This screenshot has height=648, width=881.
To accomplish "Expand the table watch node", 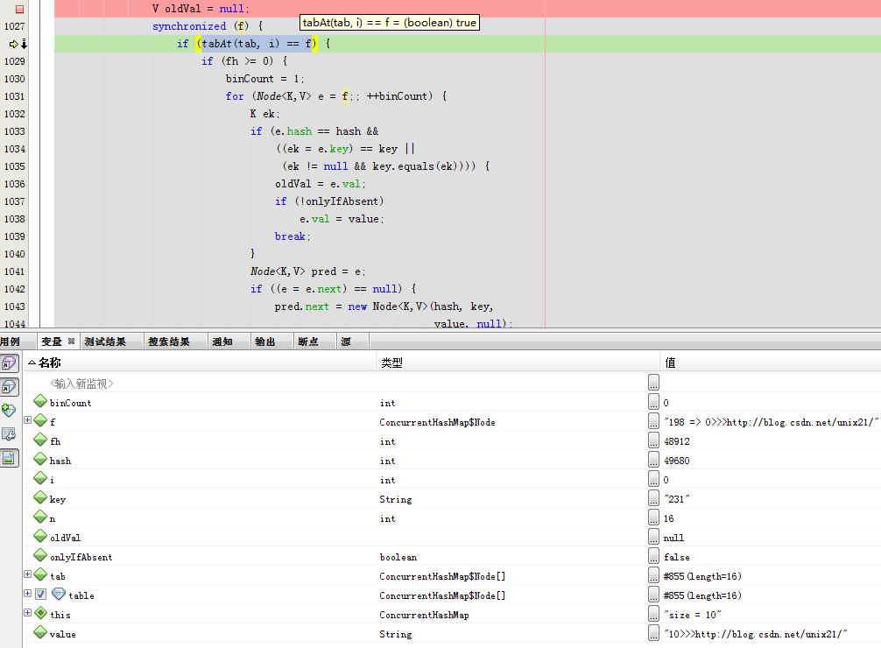I will coord(27,594).
